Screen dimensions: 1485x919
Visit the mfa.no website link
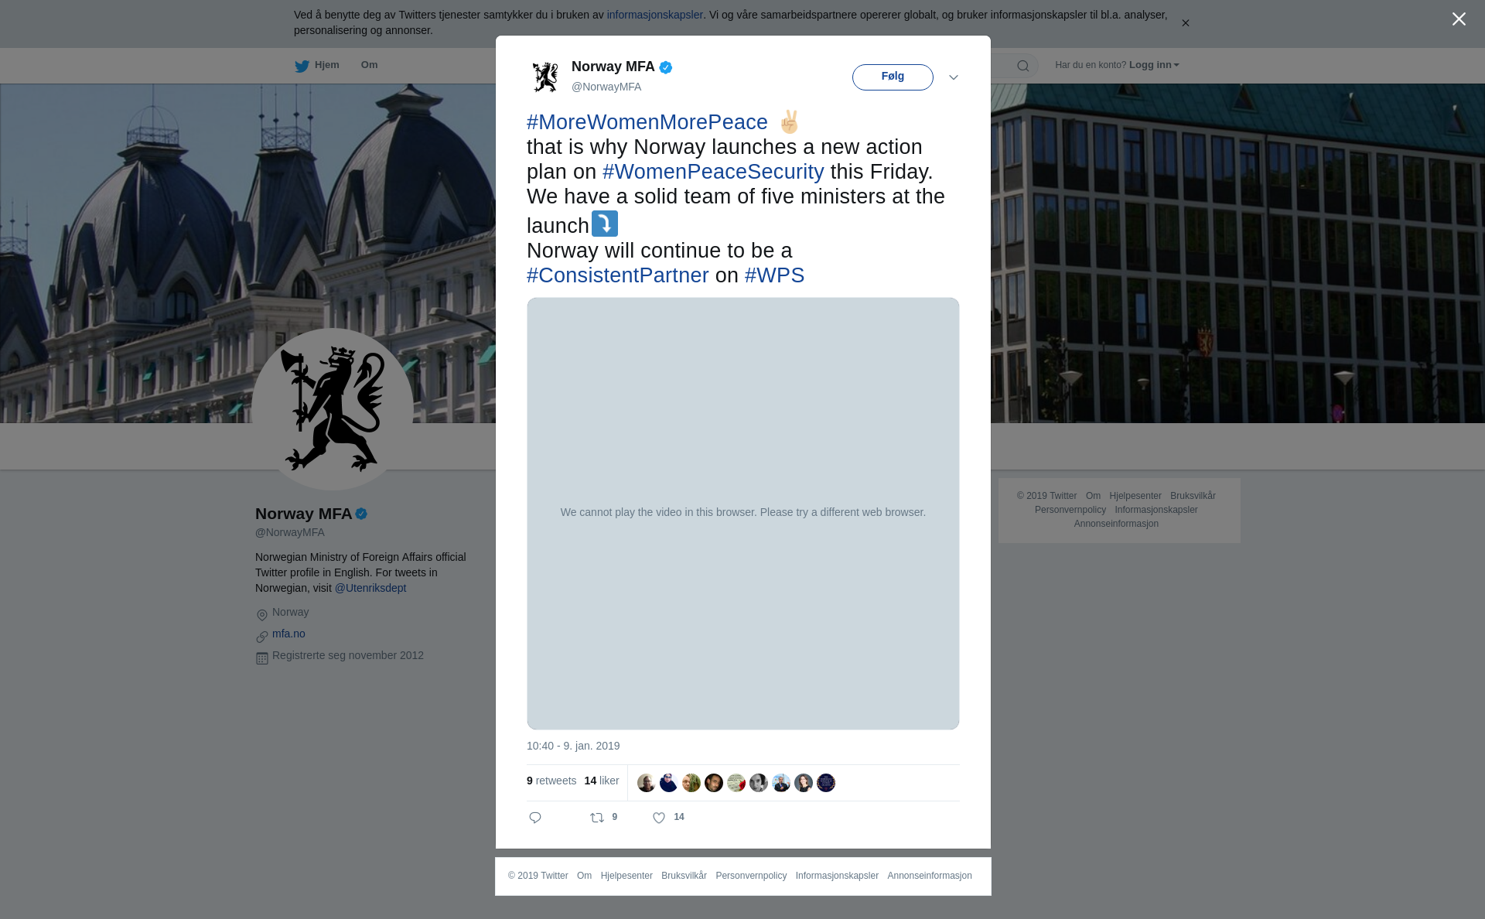click(x=288, y=634)
